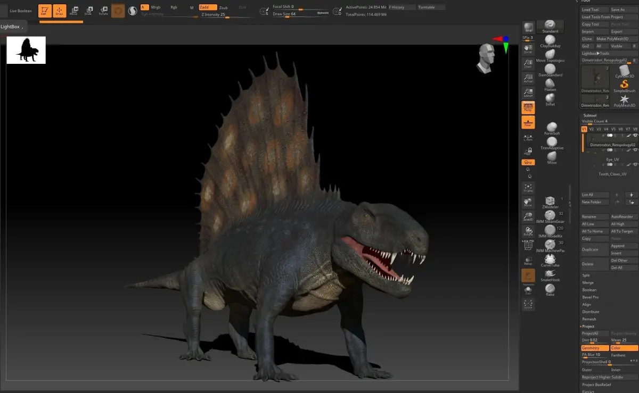
Task: Expand the Align subpalette
Action: click(x=587, y=304)
